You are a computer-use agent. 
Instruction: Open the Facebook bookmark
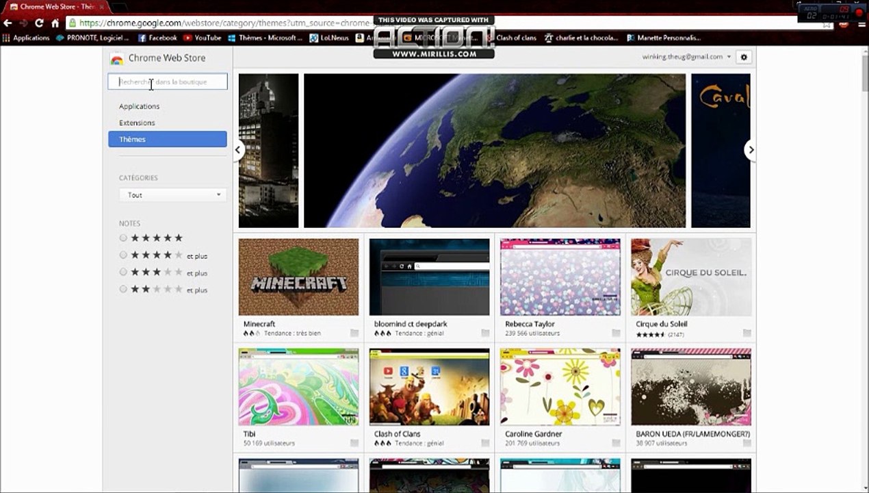pyautogui.click(x=157, y=38)
